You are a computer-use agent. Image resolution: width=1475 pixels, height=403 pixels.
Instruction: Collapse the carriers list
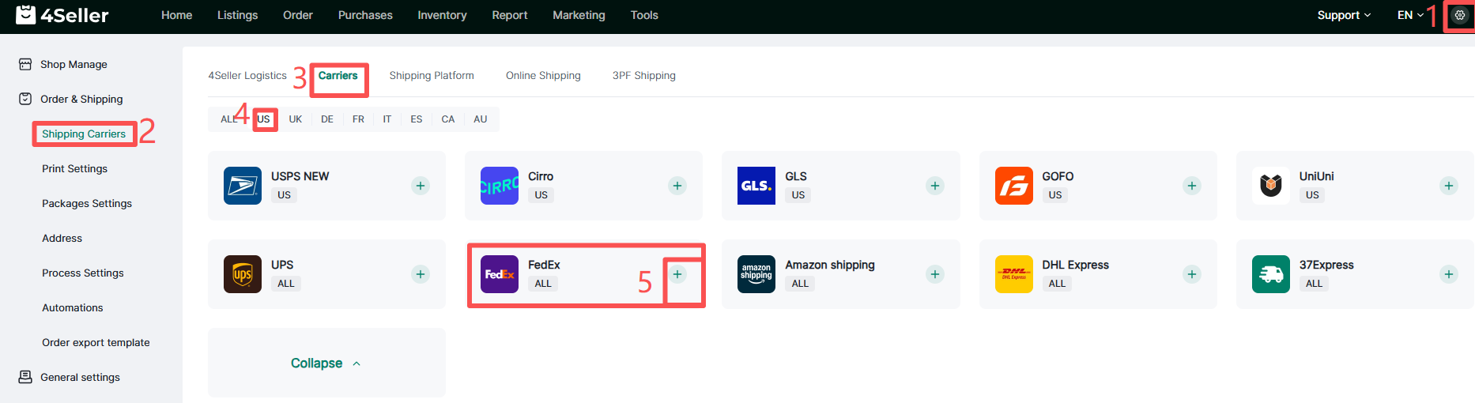(326, 363)
